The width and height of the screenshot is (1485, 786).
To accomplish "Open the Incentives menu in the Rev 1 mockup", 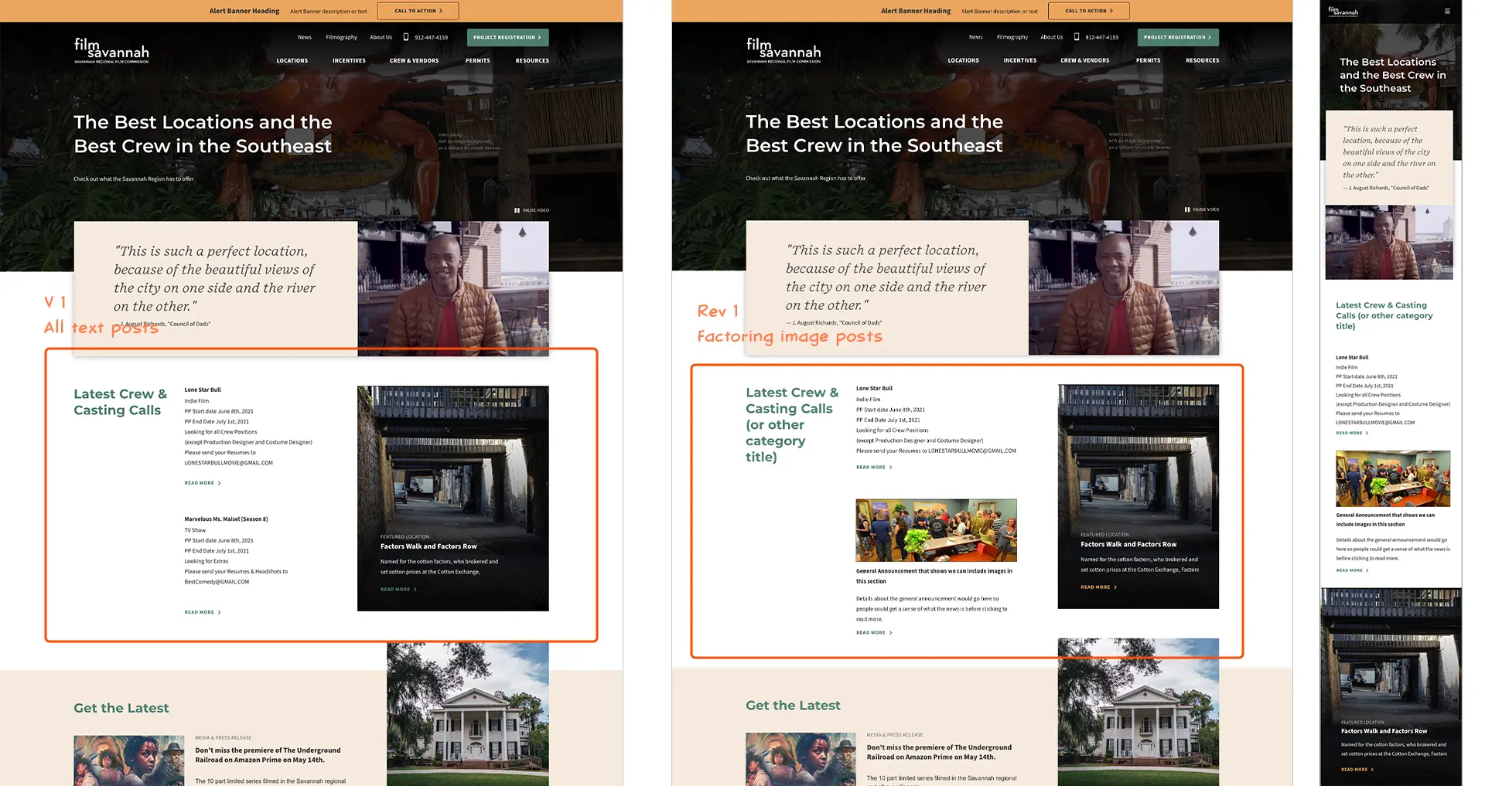I will [x=1020, y=60].
